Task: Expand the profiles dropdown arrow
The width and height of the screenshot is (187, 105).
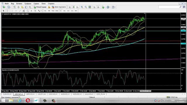Action: pos(11,7)
